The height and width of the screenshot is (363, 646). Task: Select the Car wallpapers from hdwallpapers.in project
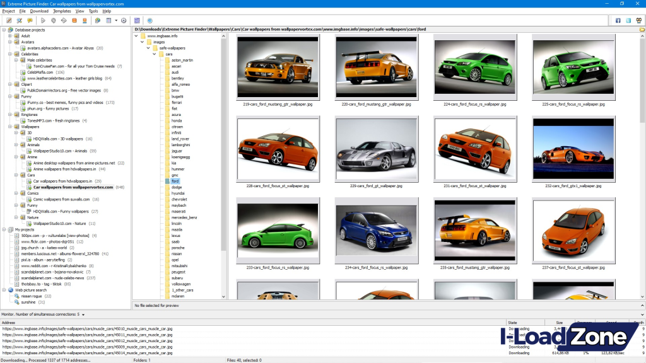(x=63, y=181)
